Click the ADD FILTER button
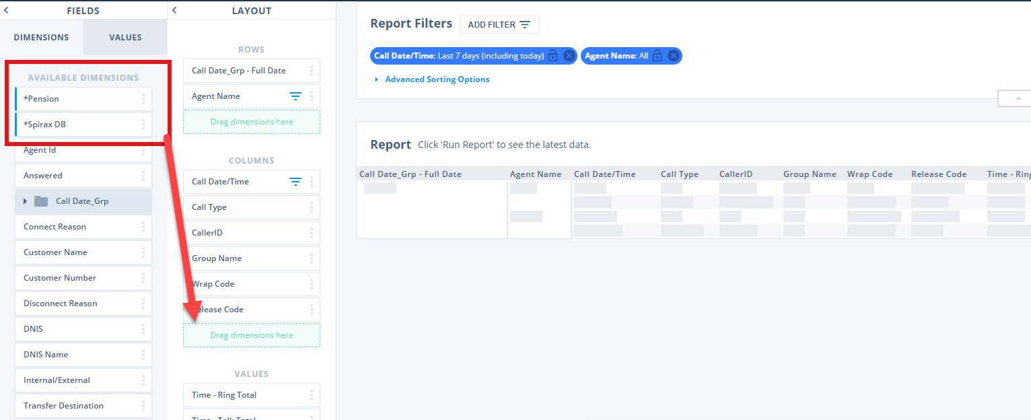This screenshot has width=1031, height=420. click(499, 24)
